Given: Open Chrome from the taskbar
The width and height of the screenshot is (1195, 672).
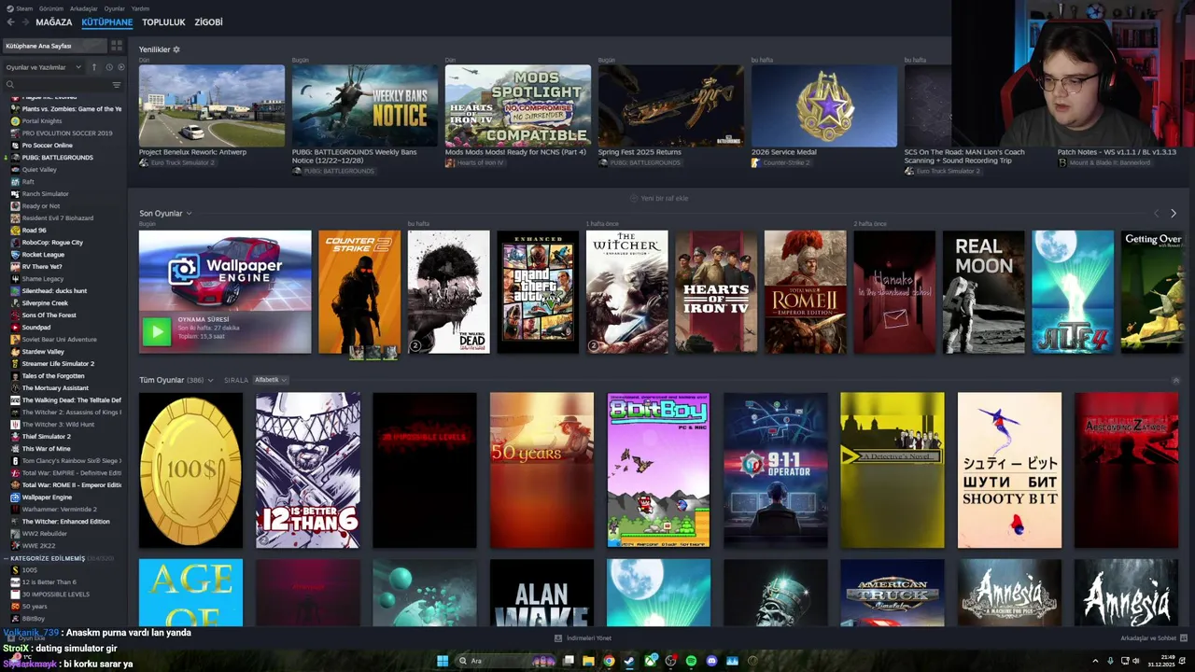Looking at the screenshot, I should 609,661.
